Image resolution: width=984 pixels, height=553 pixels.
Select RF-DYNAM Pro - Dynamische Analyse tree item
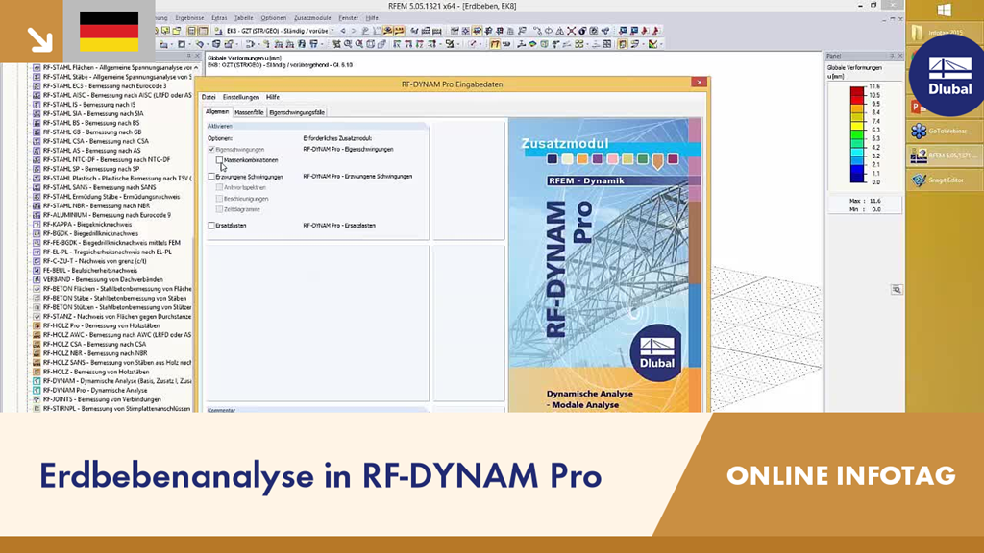click(x=94, y=390)
